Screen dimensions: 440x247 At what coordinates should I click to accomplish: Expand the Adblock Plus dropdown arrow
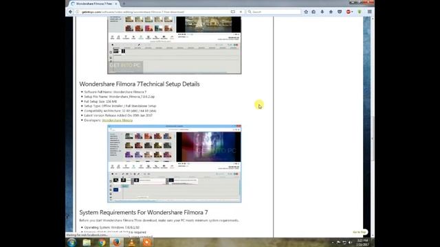(352, 12)
